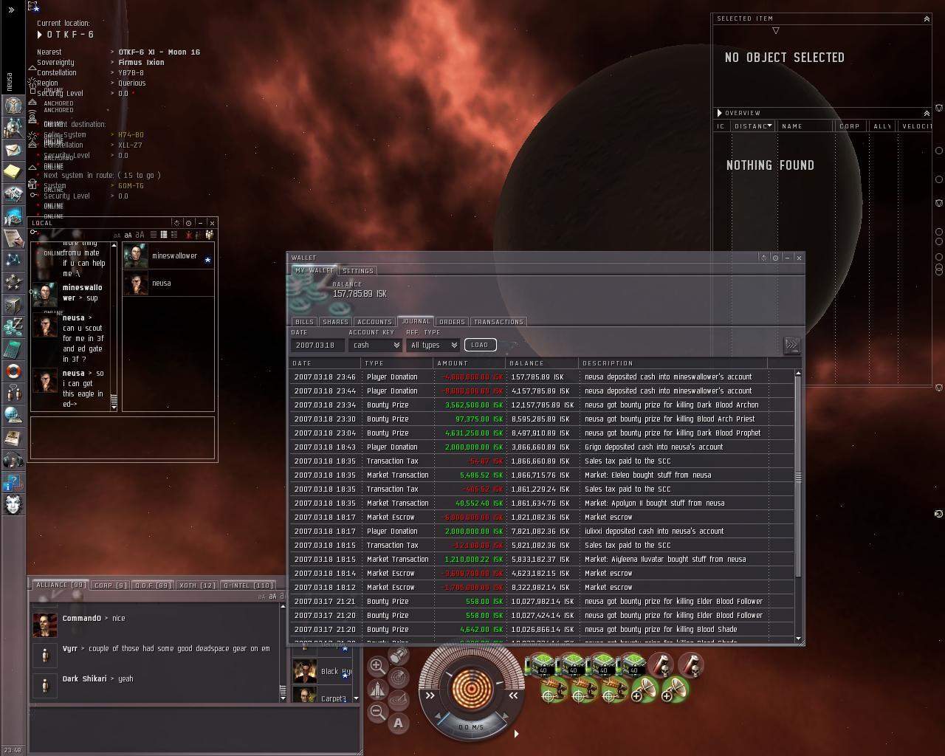Image resolution: width=945 pixels, height=756 pixels.
Task: Click the tactical overlay icon on HUD
Action: [399, 699]
